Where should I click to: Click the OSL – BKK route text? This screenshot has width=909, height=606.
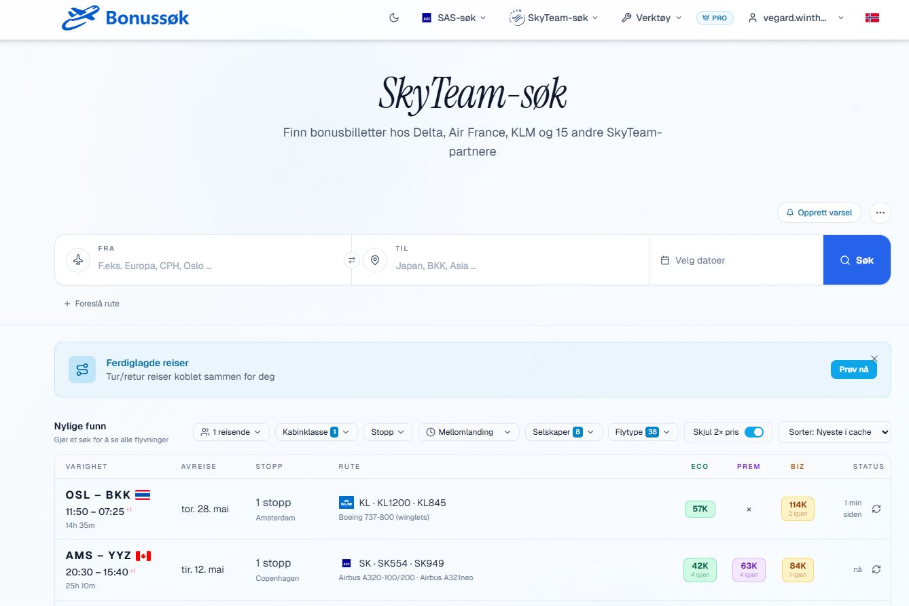(x=98, y=495)
